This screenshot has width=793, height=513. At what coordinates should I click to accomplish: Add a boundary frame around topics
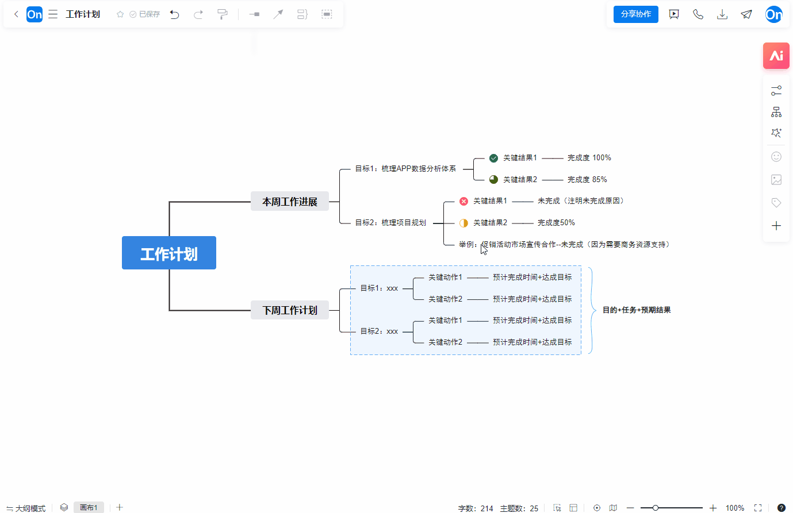click(x=327, y=14)
